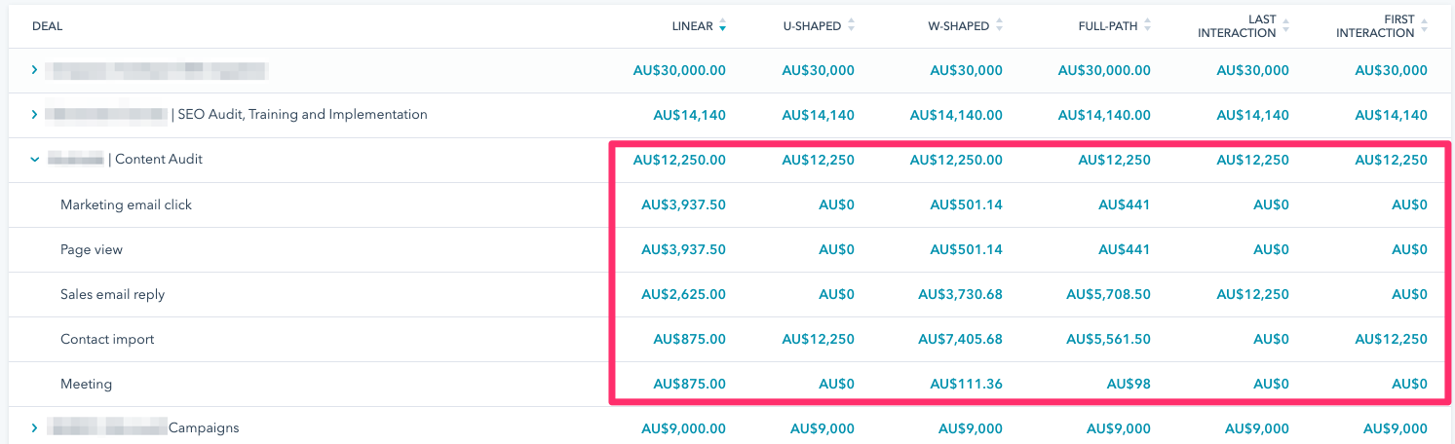Open the Content Audit deal name
Viewport: 1455px width, 444px height.
(158, 160)
